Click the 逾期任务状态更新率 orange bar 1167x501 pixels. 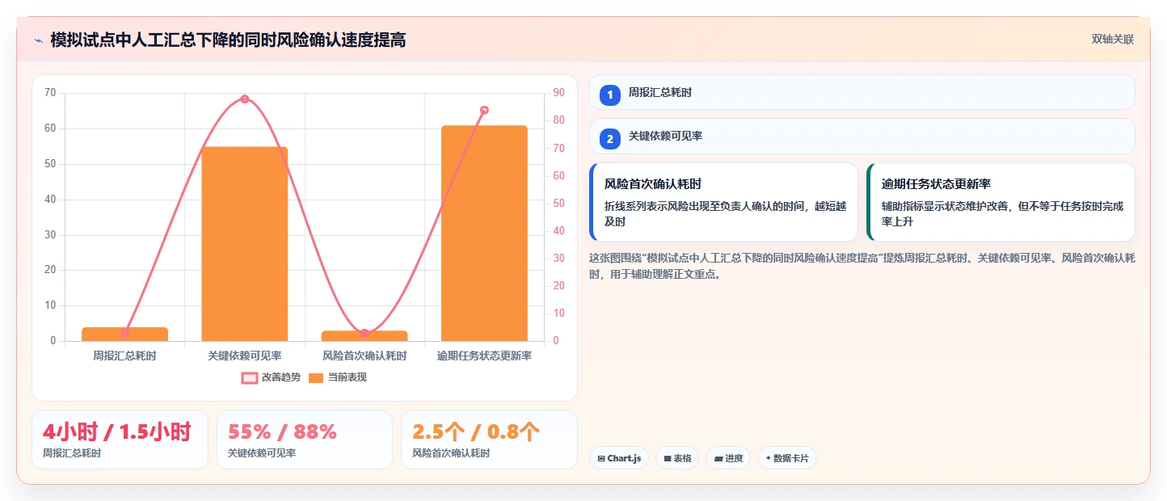coord(484,234)
